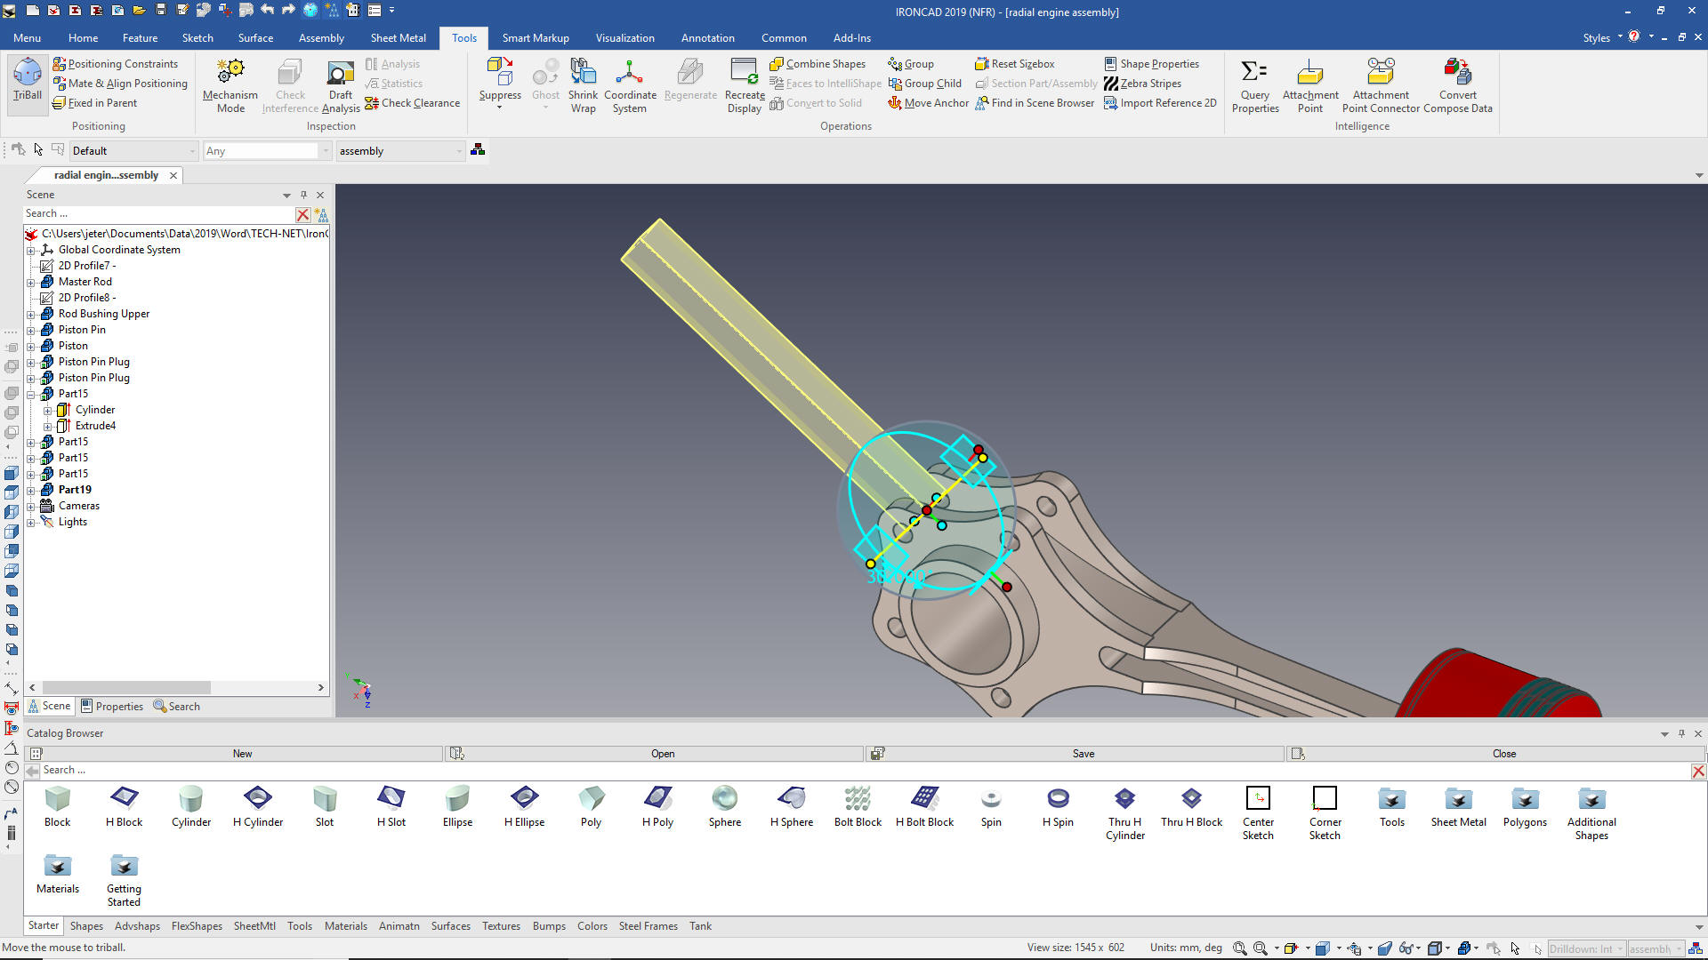Click the Query Properties icon
Screen dimensions: 1708x960
tap(1254, 85)
